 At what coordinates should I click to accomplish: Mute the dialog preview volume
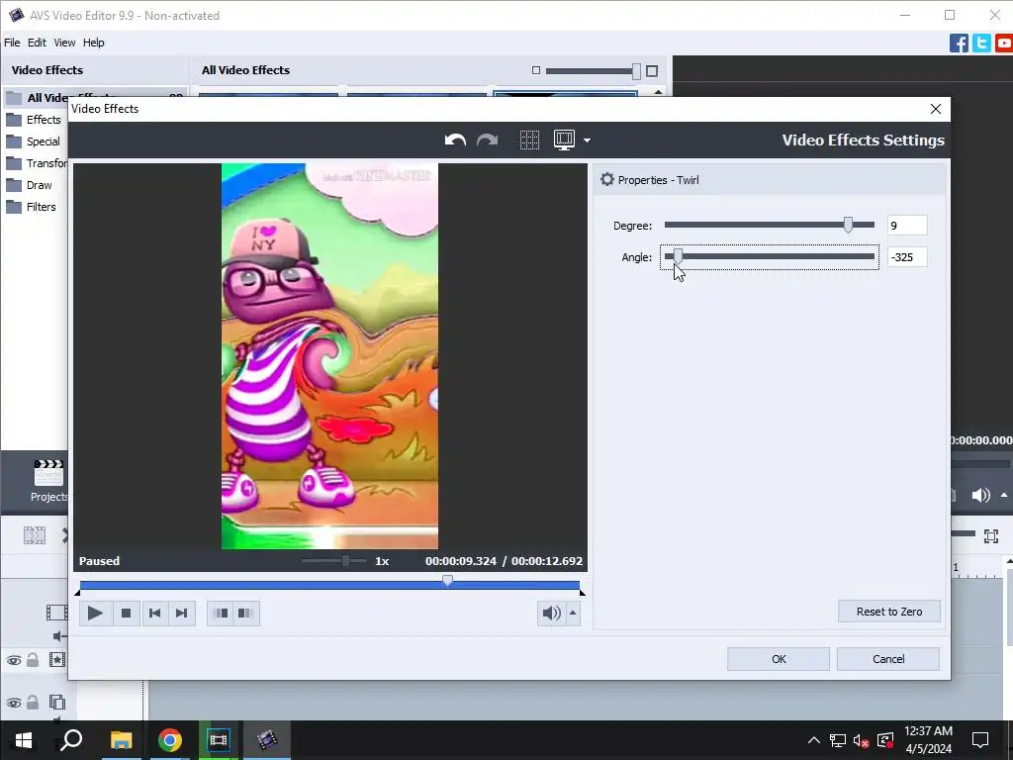[x=551, y=614]
